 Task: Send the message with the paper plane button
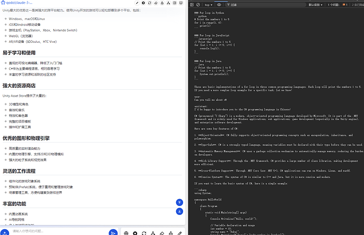[113, 233]
